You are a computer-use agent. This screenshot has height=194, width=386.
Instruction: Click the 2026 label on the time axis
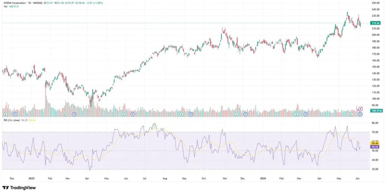click(x=263, y=179)
